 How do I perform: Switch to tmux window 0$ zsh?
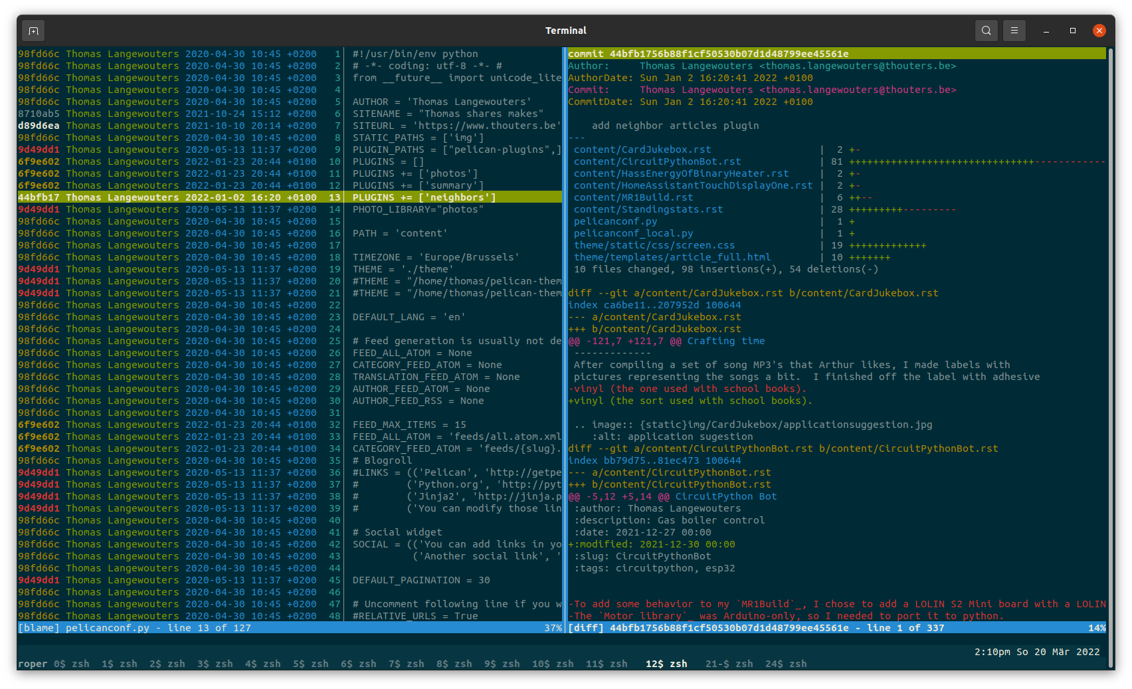(x=72, y=664)
